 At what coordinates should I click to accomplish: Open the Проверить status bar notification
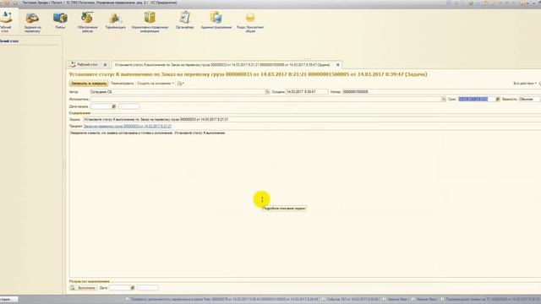pyautogui.click(x=221, y=300)
